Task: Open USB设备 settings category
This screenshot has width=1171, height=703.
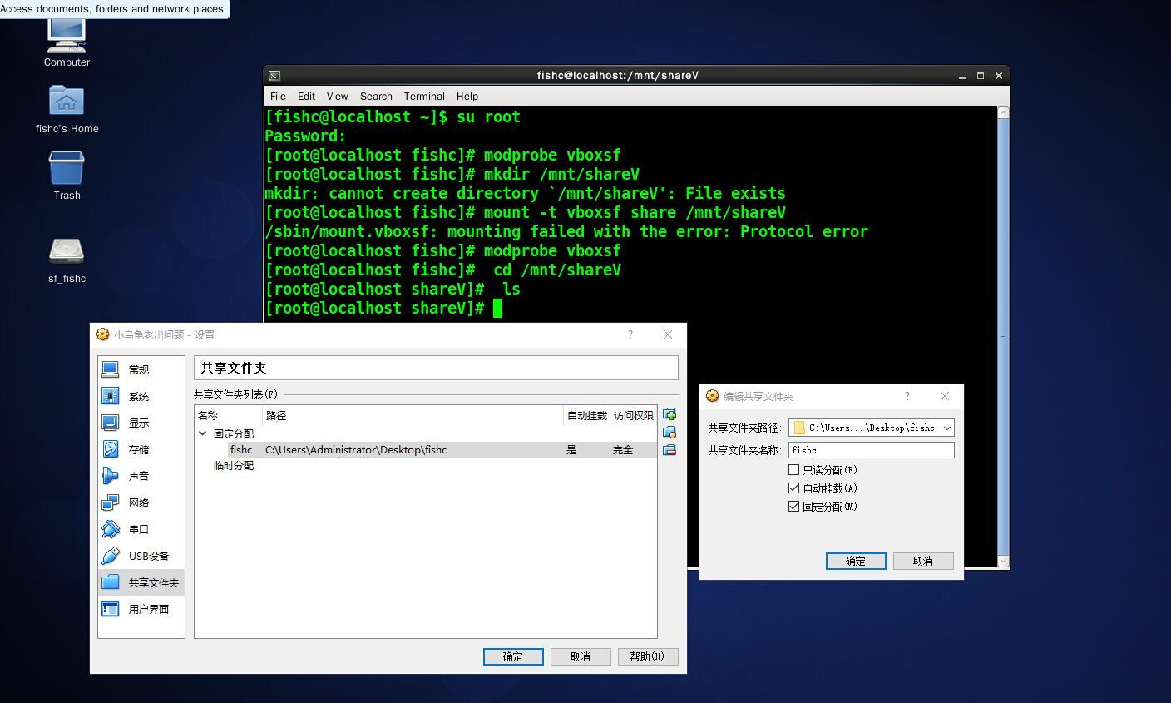Action: [141, 556]
